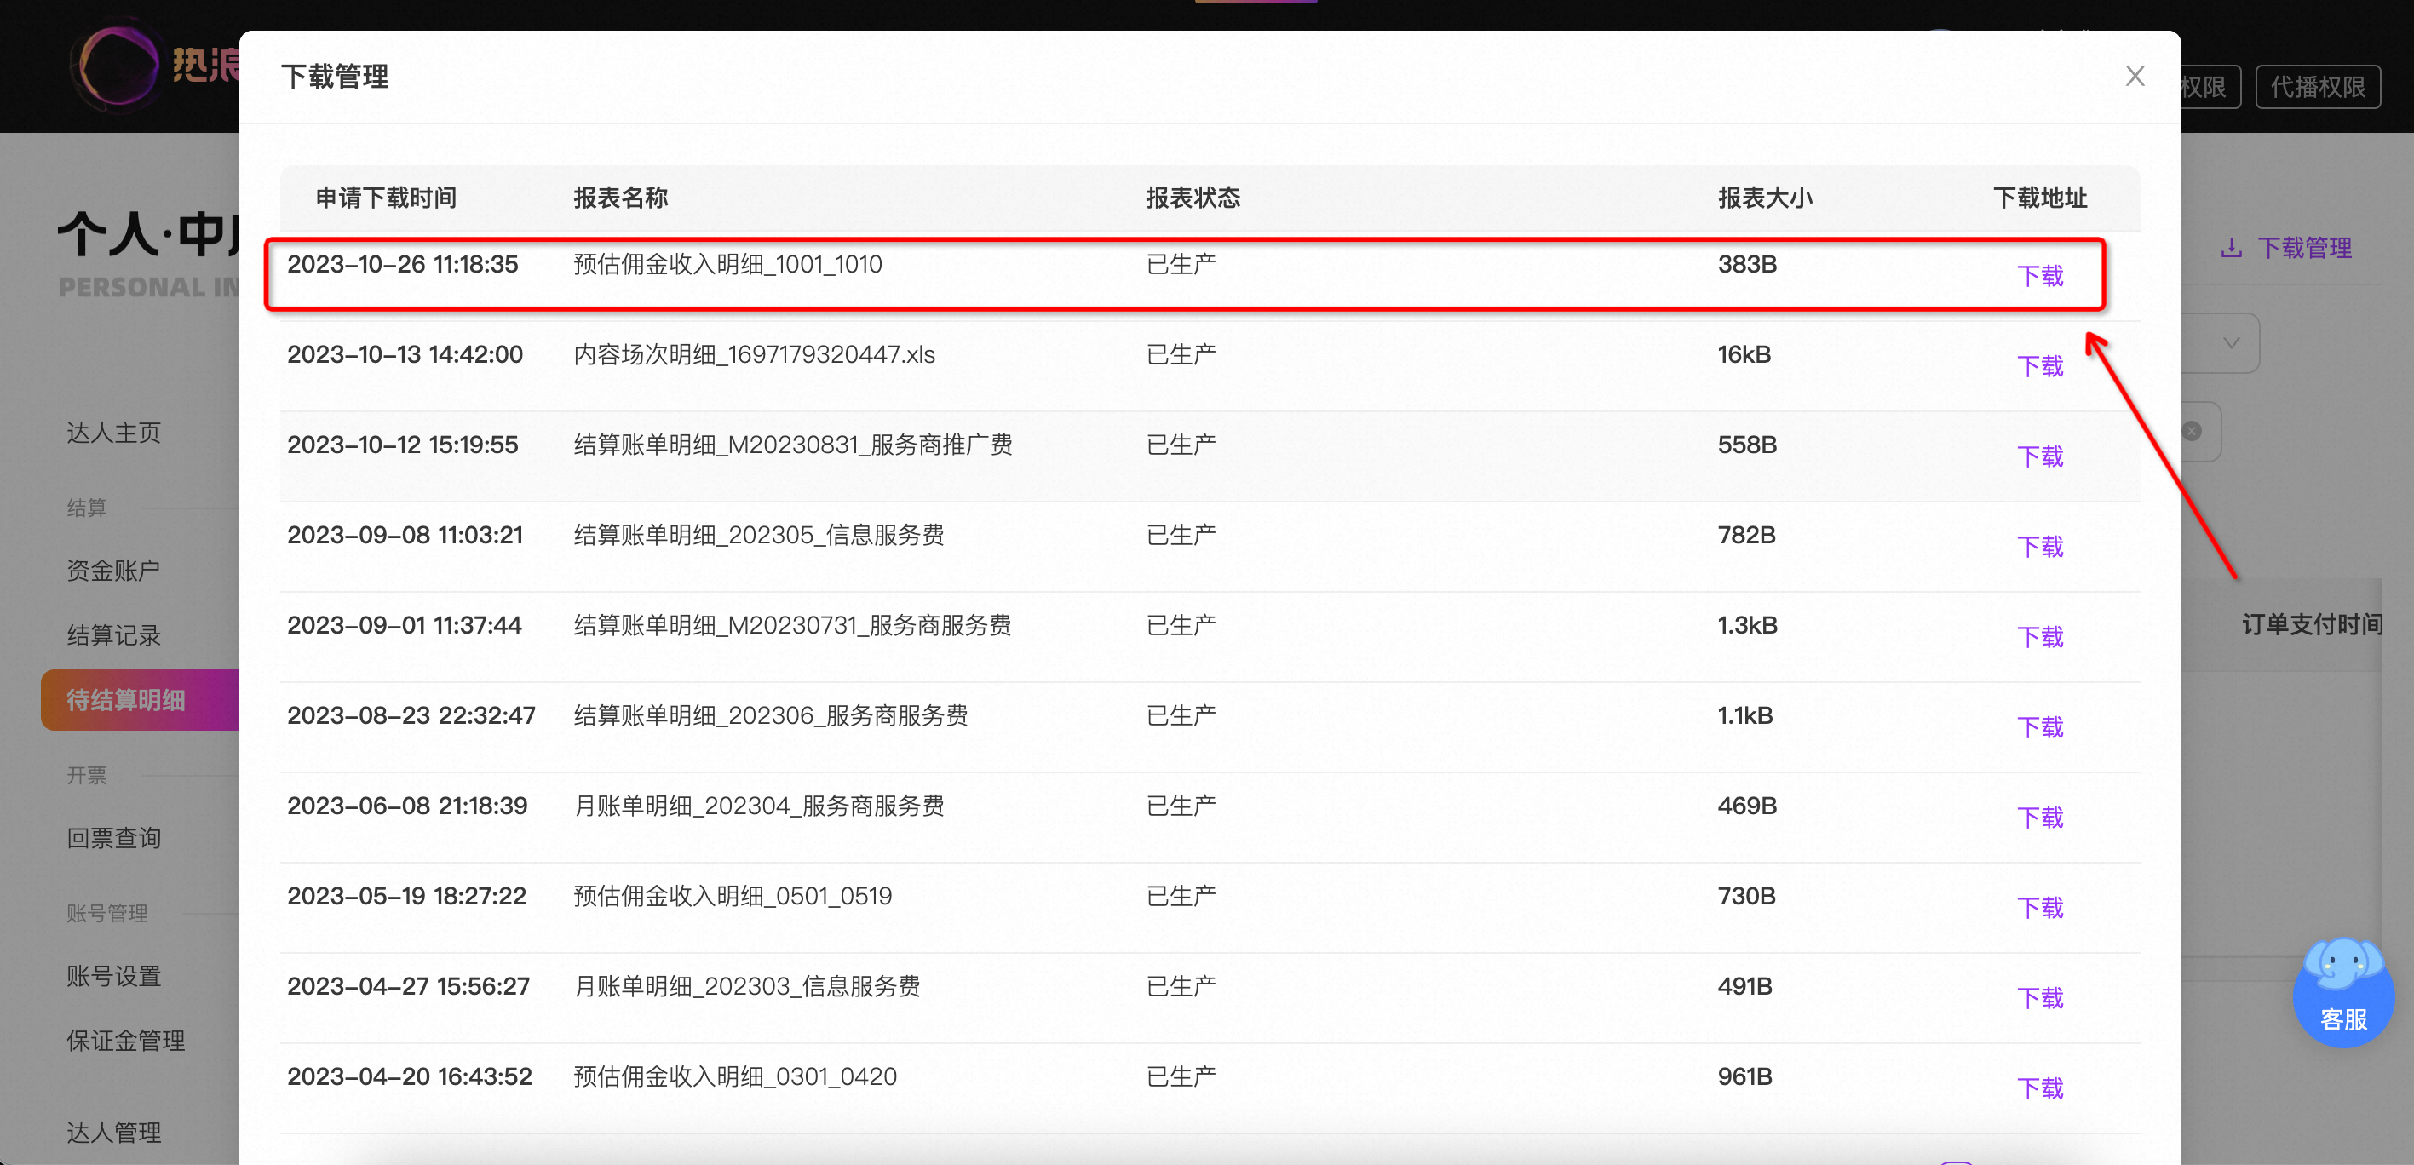
Task: Click the report name 结算账单明细_202305_信息服务费
Action: point(759,535)
